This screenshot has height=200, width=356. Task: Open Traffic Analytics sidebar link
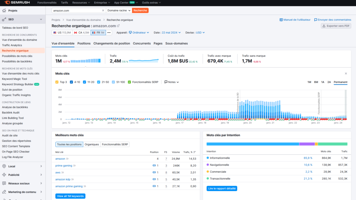(x=12, y=45)
